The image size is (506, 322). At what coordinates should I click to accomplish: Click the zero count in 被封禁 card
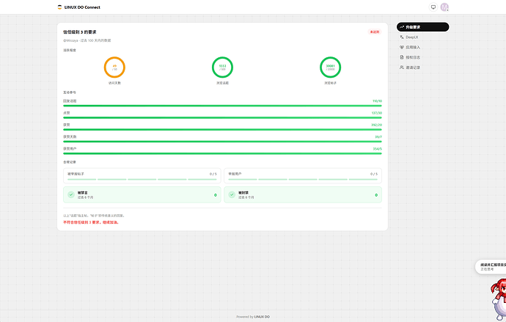[376, 195]
